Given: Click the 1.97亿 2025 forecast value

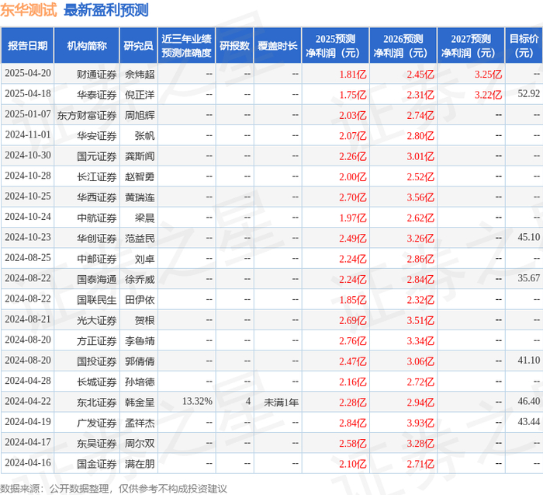Looking at the screenshot, I should [x=352, y=218].
